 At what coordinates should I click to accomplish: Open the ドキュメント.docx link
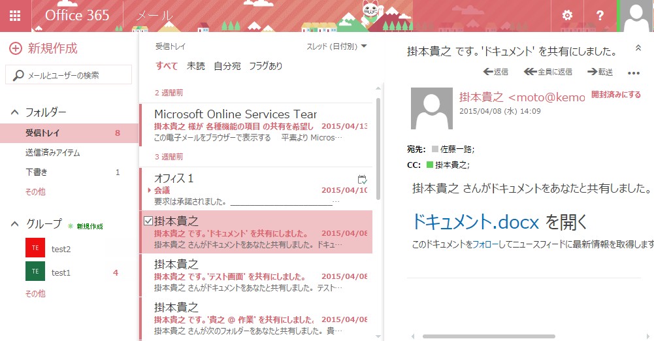pyautogui.click(x=476, y=221)
